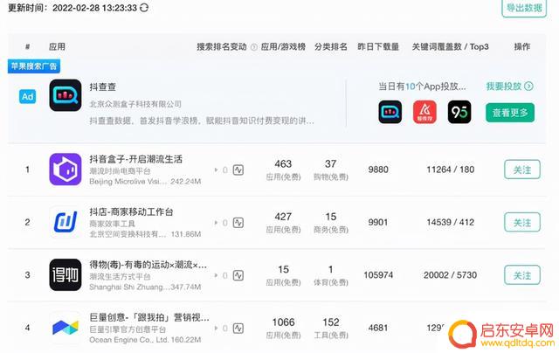
Task: Click the 应用 column header
Action: click(x=57, y=46)
